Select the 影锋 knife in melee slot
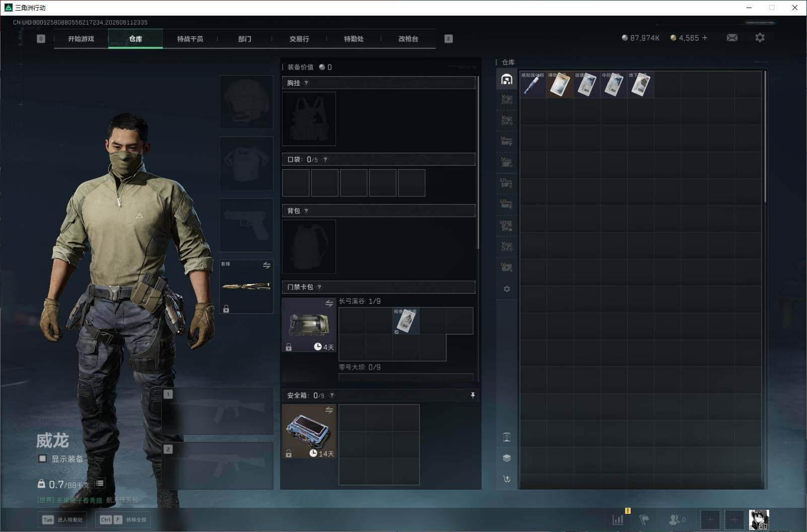Screen dimensions: 807x532 [x=246, y=287]
